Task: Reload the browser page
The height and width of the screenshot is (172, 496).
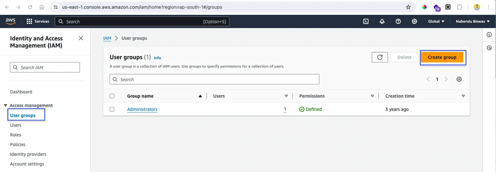Action: (x=30, y=7)
